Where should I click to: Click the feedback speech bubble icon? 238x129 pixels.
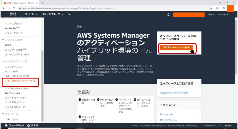pyautogui.click(x=6, y=126)
